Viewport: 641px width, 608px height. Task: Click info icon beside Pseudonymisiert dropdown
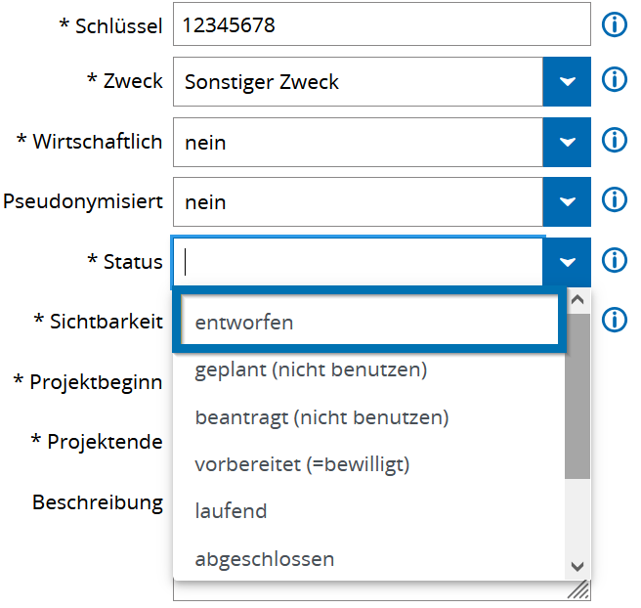click(614, 199)
